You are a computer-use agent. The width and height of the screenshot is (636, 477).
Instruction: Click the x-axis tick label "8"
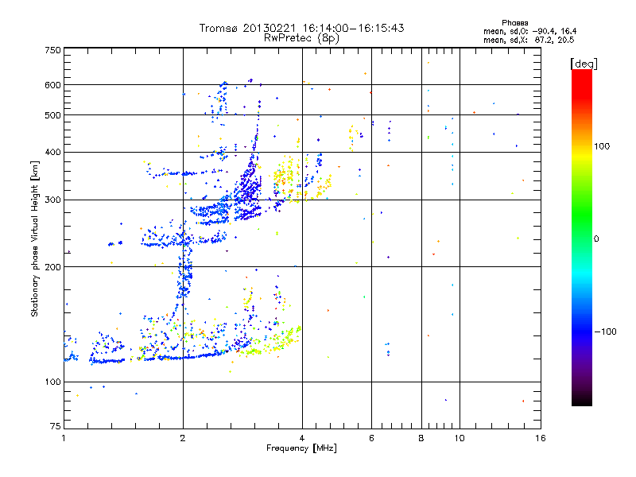(x=421, y=438)
